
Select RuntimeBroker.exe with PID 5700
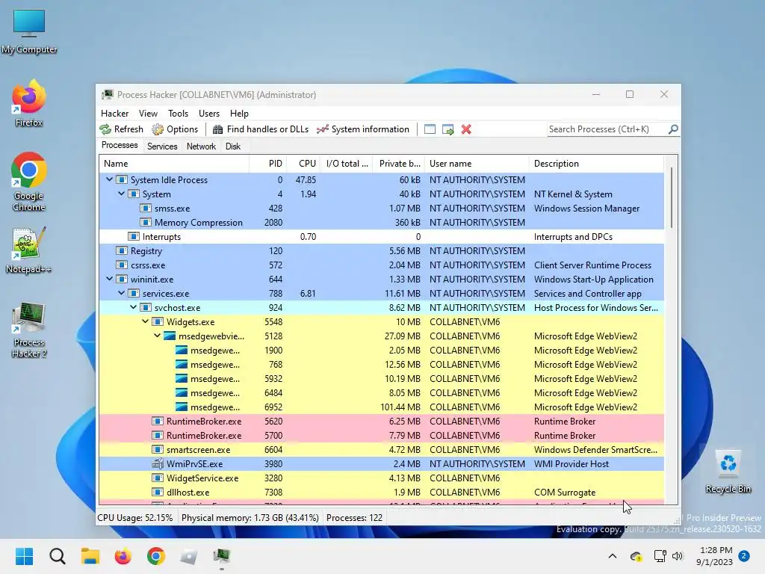coord(382,436)
